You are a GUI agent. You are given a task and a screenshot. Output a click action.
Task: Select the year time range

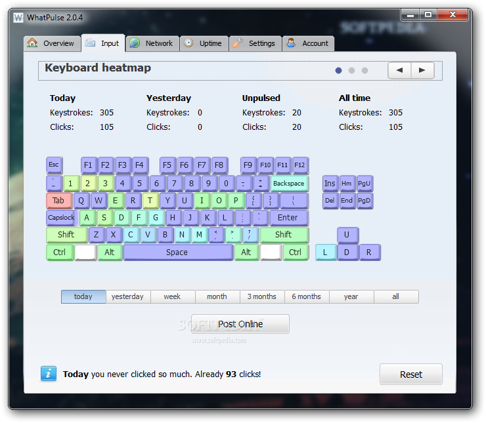(x=351, y=296)
